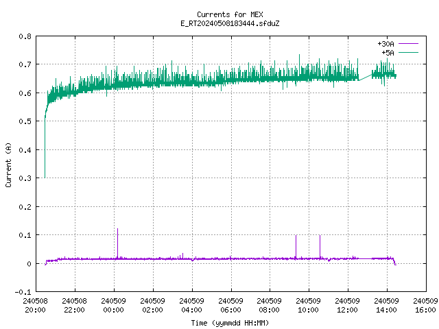Click the purple spike between 08:00 and 10:00
Screen dimensions: 439x329
point(296,246)
